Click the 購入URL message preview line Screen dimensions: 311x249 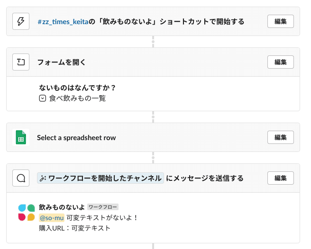click(74, 228)
